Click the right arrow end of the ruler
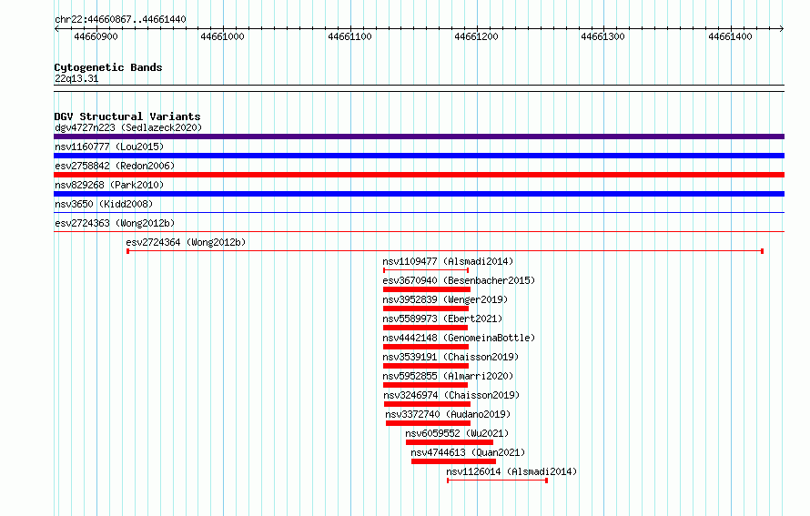Viewport: 810px width, 516px height. [782, 28]
